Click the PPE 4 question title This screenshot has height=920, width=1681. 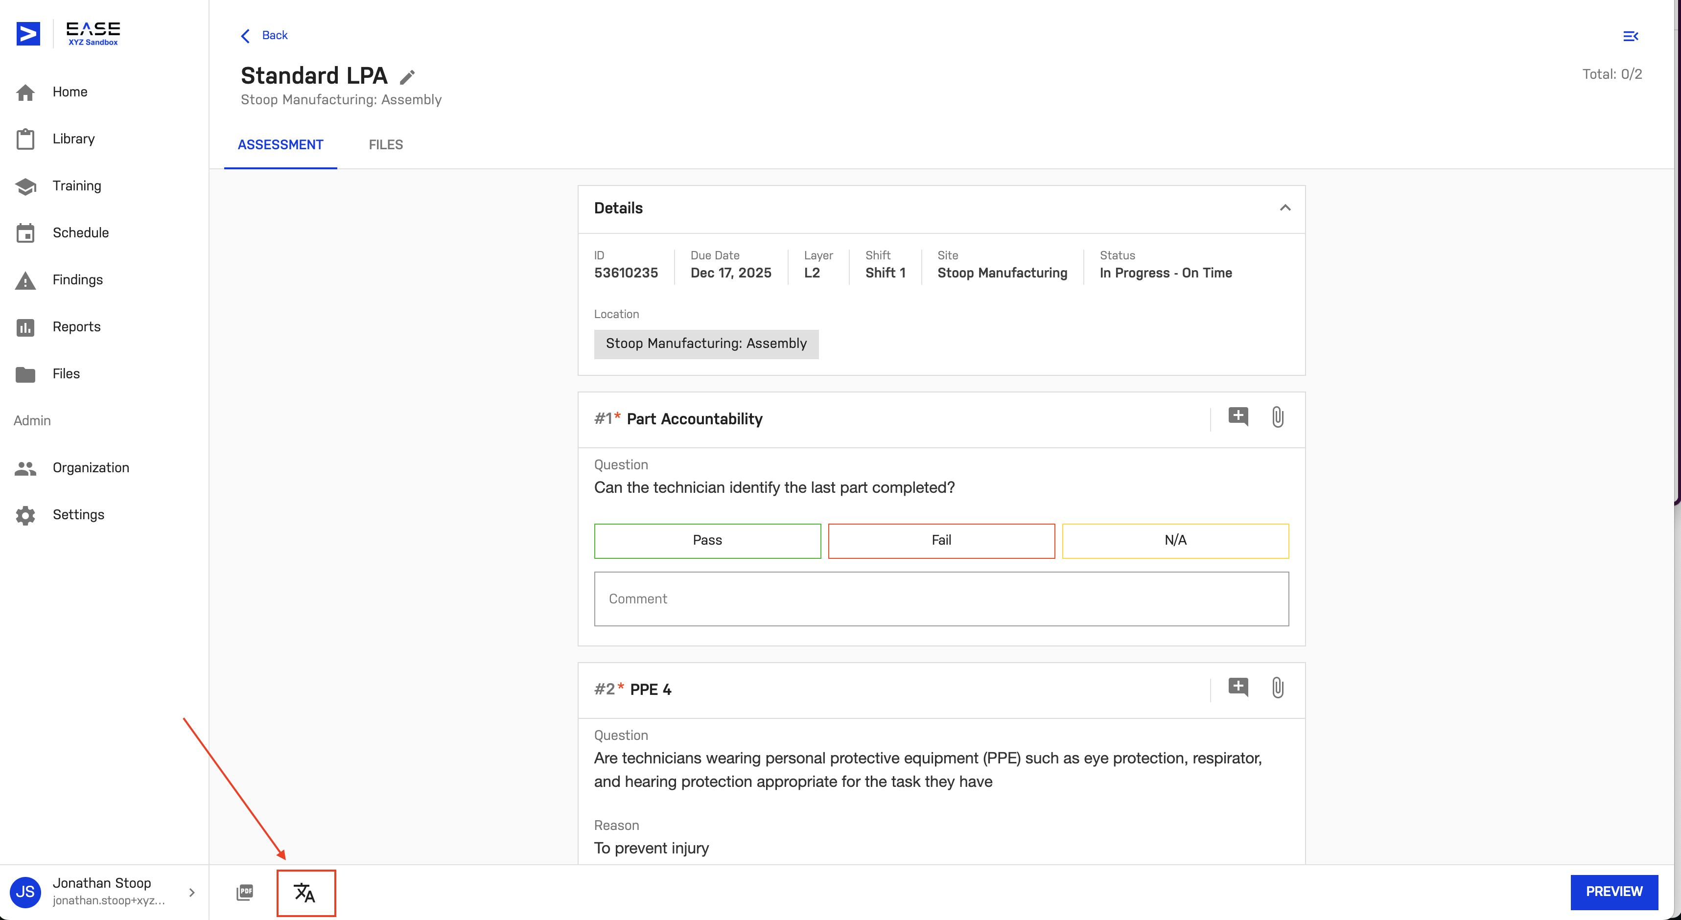[651, 690]
